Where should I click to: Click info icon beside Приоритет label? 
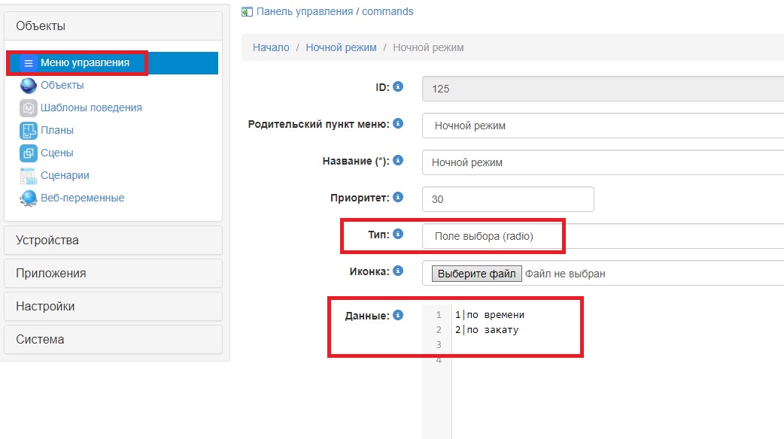(x=398, y=198)
